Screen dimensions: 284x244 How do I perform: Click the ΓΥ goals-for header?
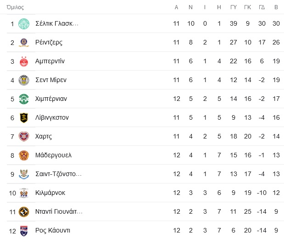click(x=233, y=7)
